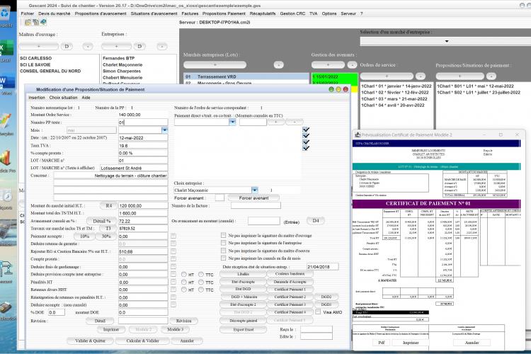Viewport: 531px width, 354px height.
Task: Click the Détail % button
Action: pyautogui.click(x=101, y=221)
